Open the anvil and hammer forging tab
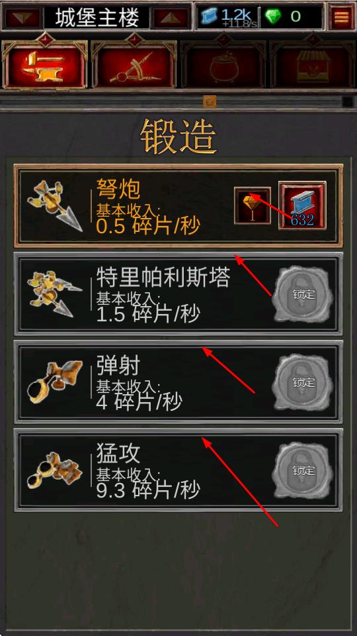357x636 pixels. tap(44, 65)
